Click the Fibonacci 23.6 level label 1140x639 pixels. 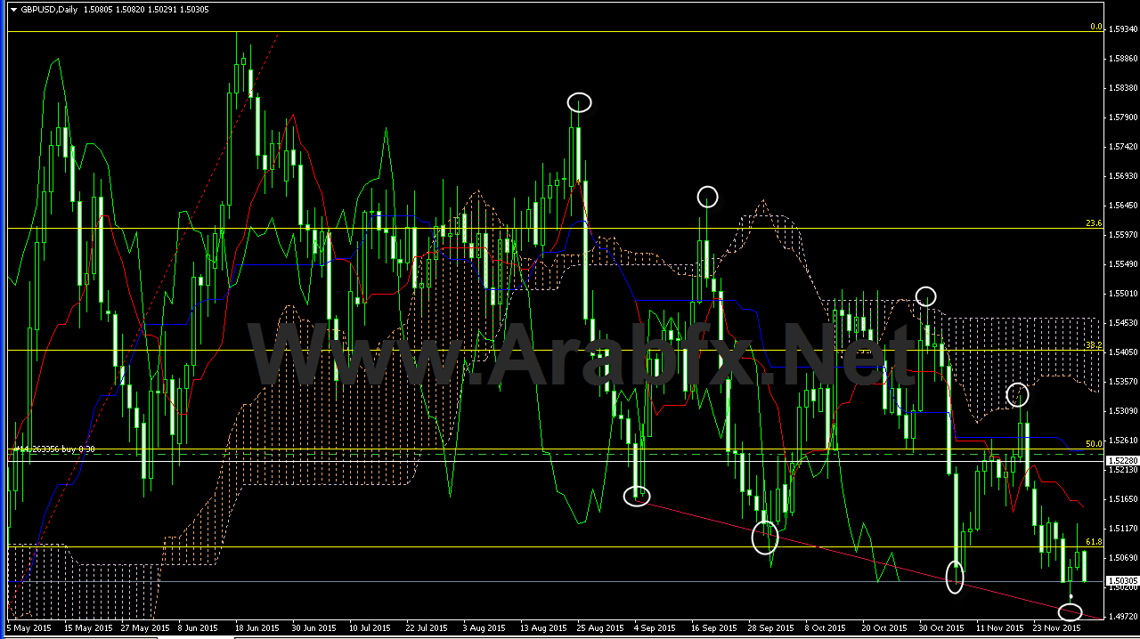pyautogui.click(x=1095, y=223)
